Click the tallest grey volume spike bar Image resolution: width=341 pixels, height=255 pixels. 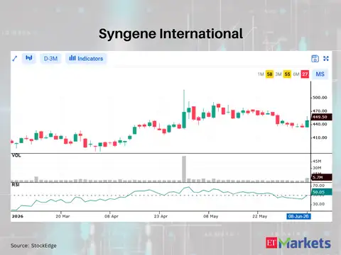click(x=184, y=169)
